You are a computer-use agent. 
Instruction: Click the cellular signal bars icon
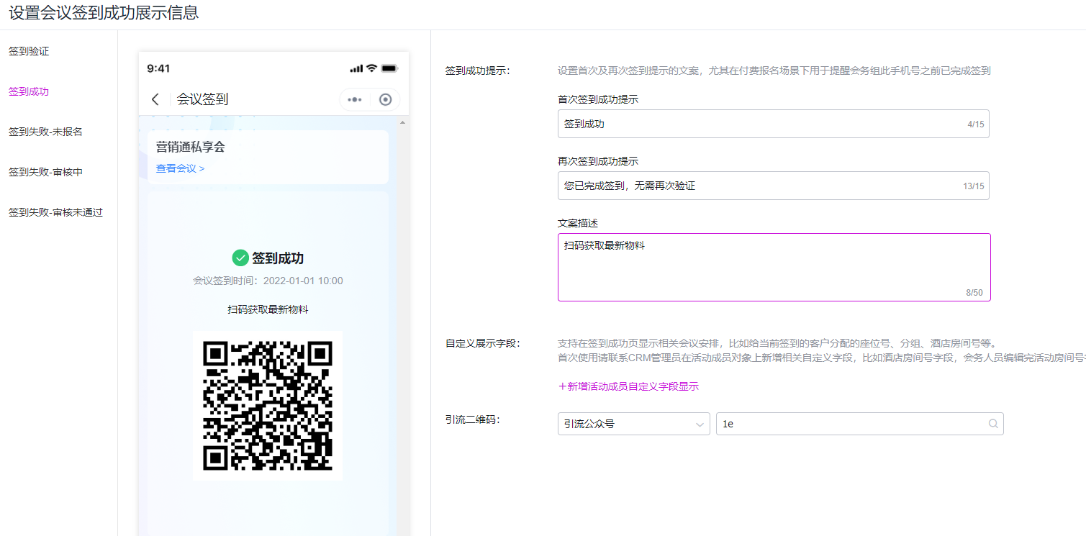click(356, 68)
